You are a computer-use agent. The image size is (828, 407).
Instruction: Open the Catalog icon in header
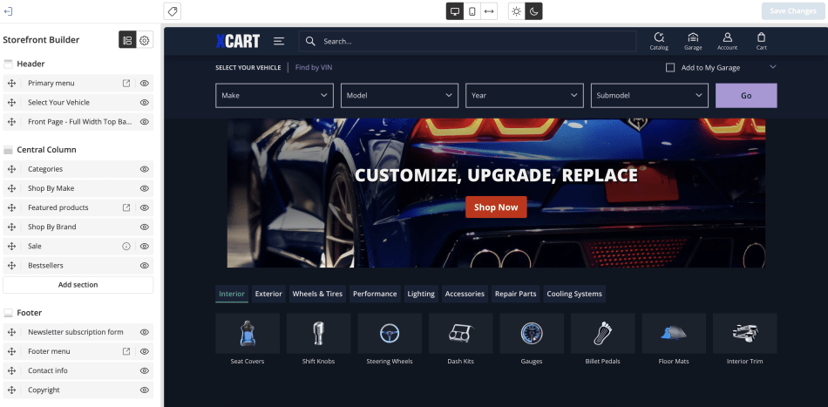[x=659, y=41]
